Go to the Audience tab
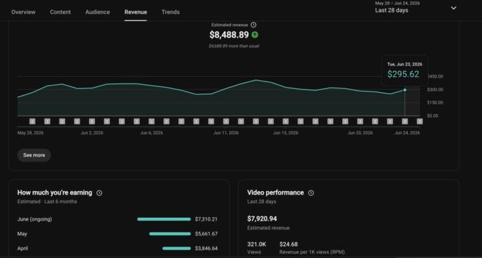 [98, 12]
